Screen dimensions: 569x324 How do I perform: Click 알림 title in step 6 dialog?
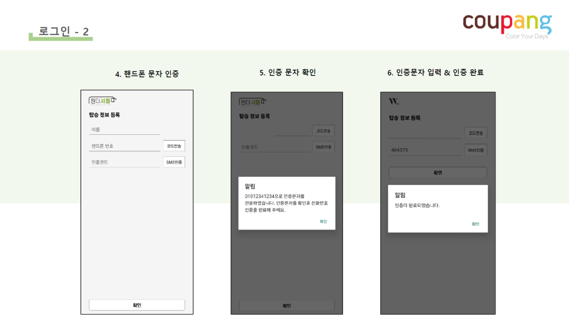400,195
